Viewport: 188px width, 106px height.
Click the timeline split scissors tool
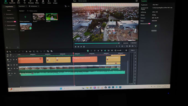pyautogui.click(x=27, y=51)
